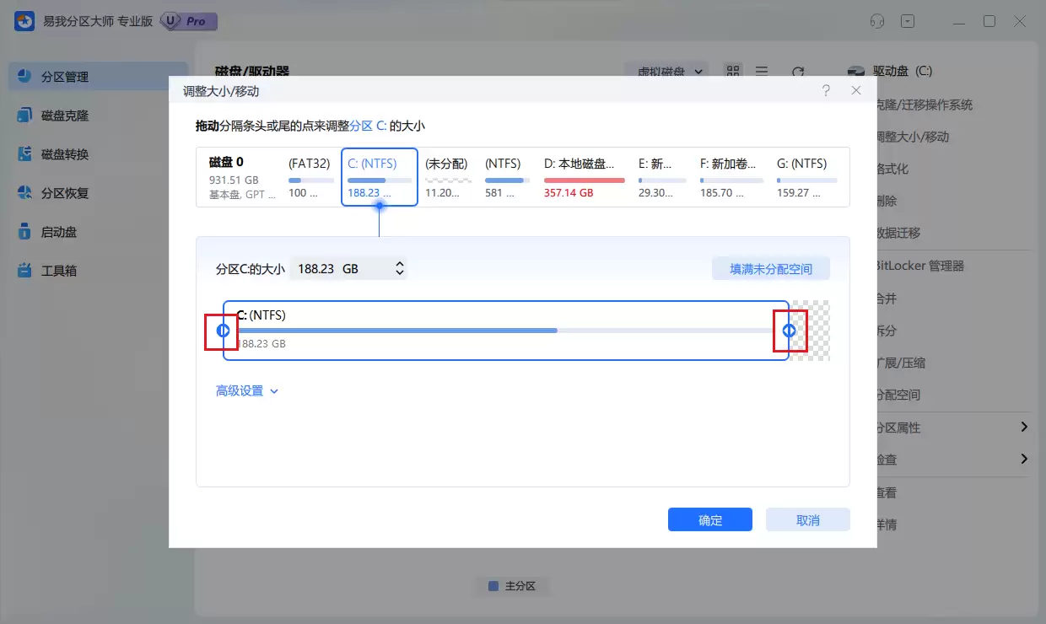Viewport: 1046px width, 624px height.
Task: Select the 磁盘转换 sidebar icon
Action: (24, 154)
